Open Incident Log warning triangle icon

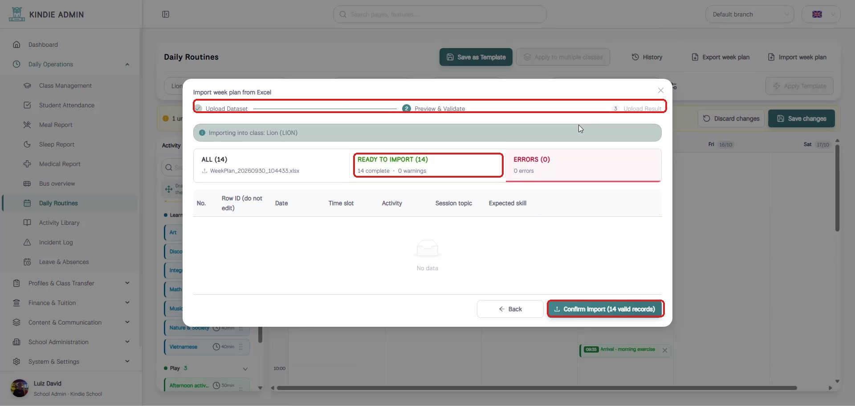click(27, 242)
